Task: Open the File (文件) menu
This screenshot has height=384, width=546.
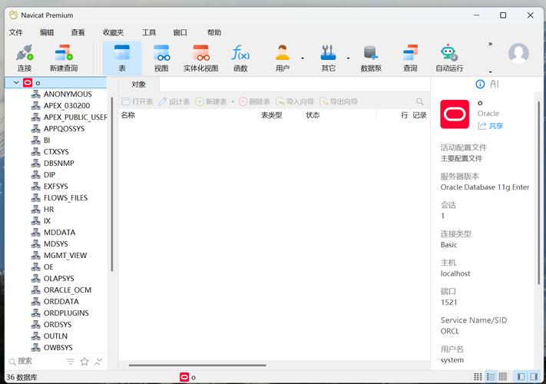Action: (15, 32)
